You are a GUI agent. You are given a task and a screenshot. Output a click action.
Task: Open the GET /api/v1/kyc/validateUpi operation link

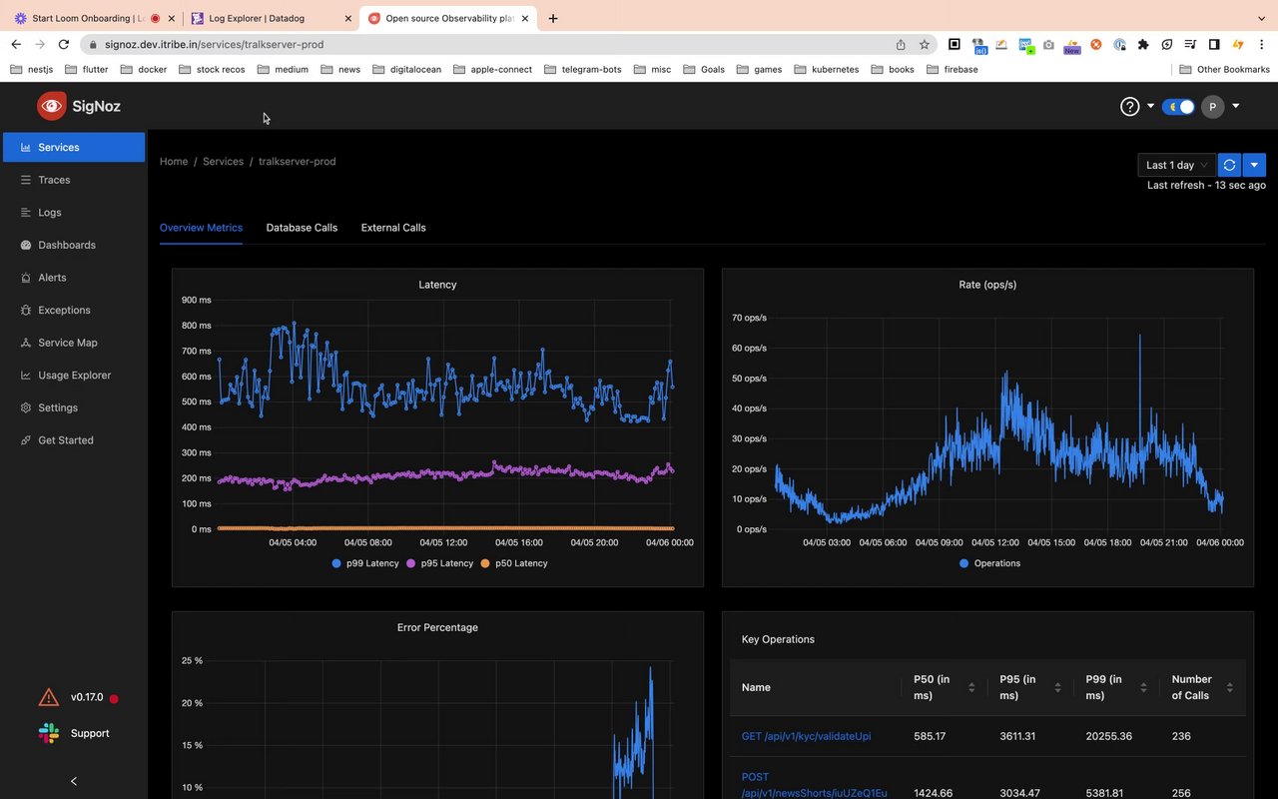coord(806,736)
